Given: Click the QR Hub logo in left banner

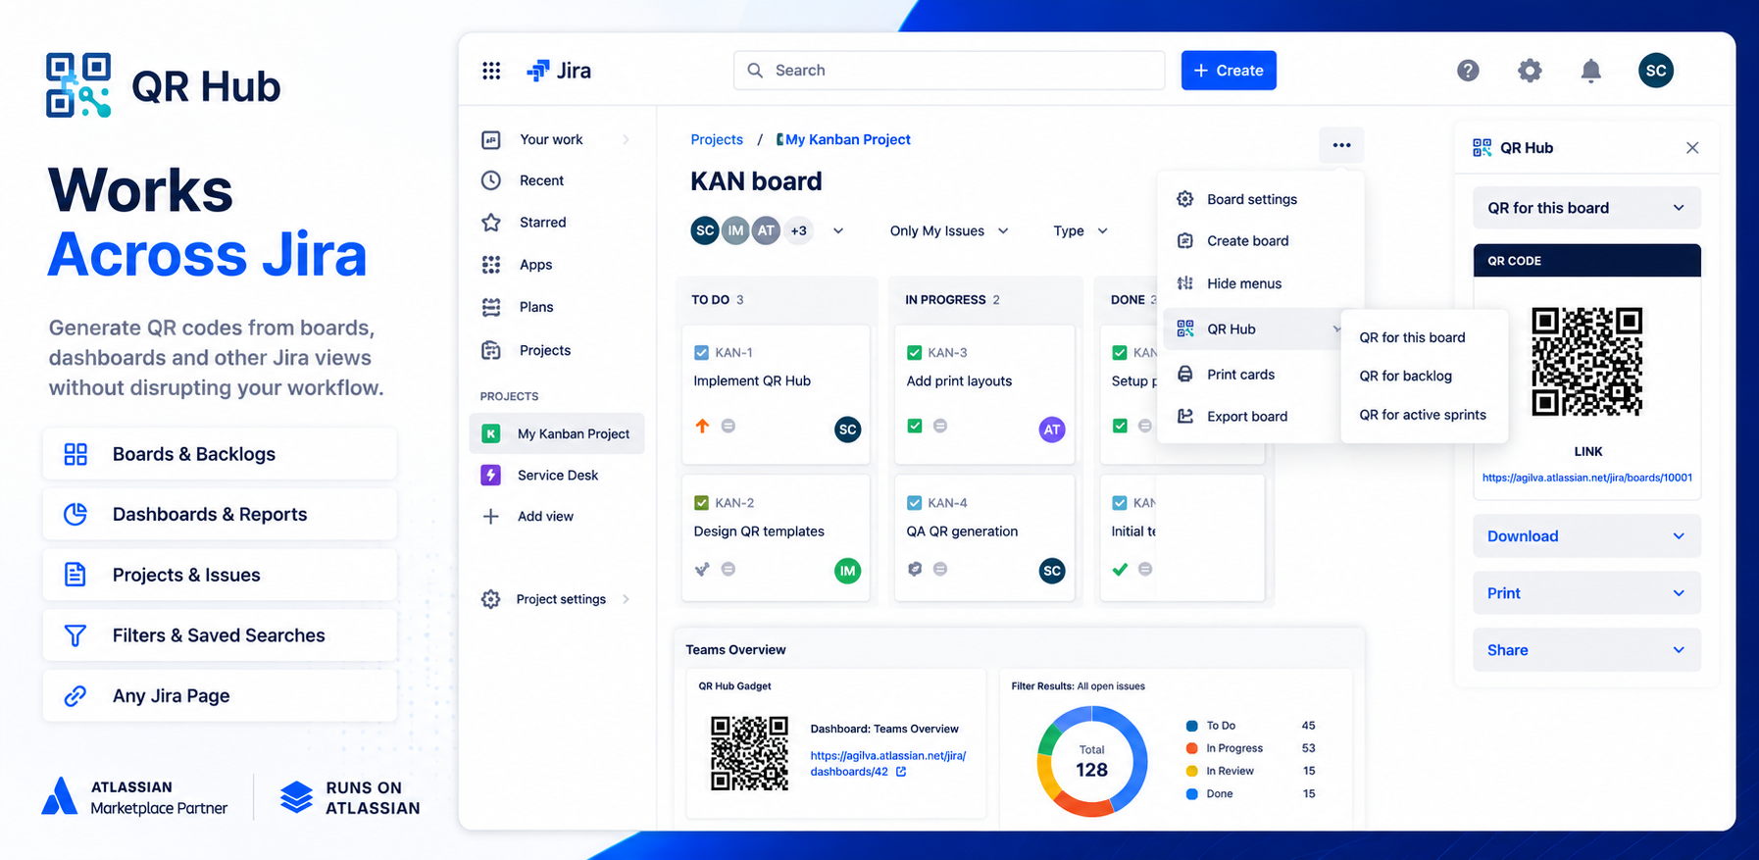Looking at the screenshot, I should (78, 85).
